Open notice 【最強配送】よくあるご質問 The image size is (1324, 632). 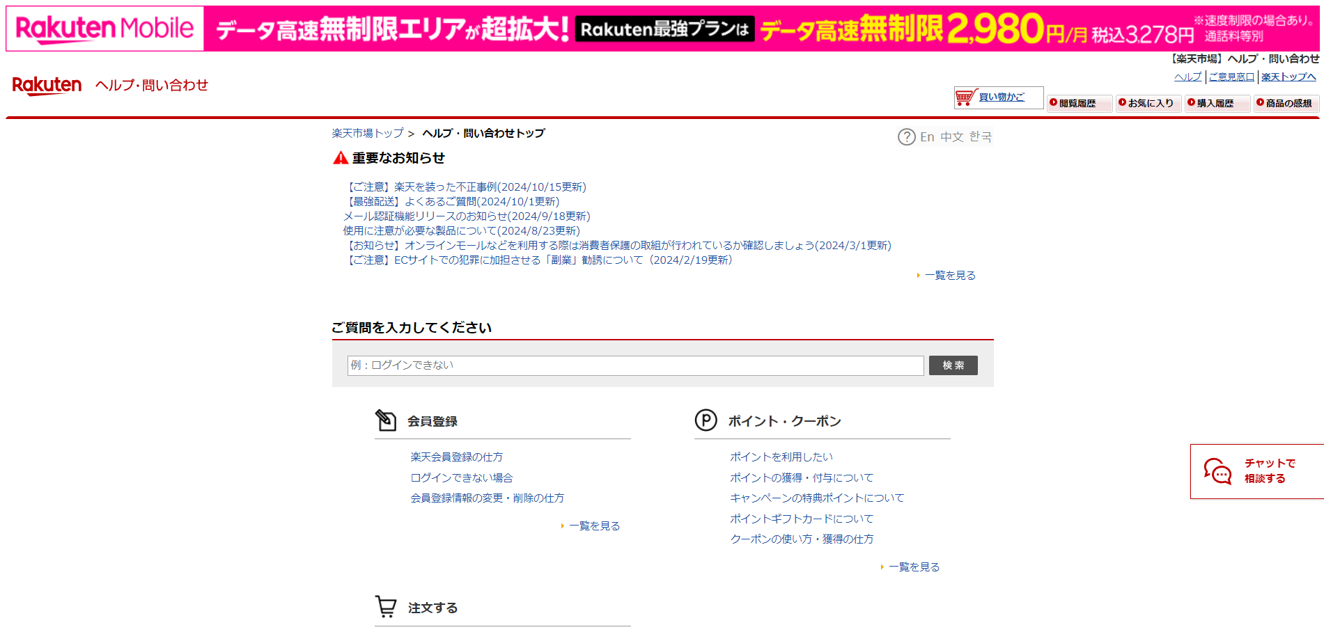(451, 202)
